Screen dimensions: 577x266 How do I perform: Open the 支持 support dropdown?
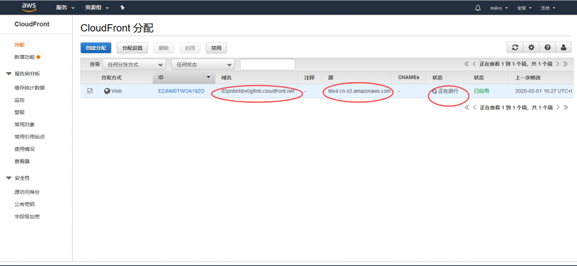click(548, 8)
